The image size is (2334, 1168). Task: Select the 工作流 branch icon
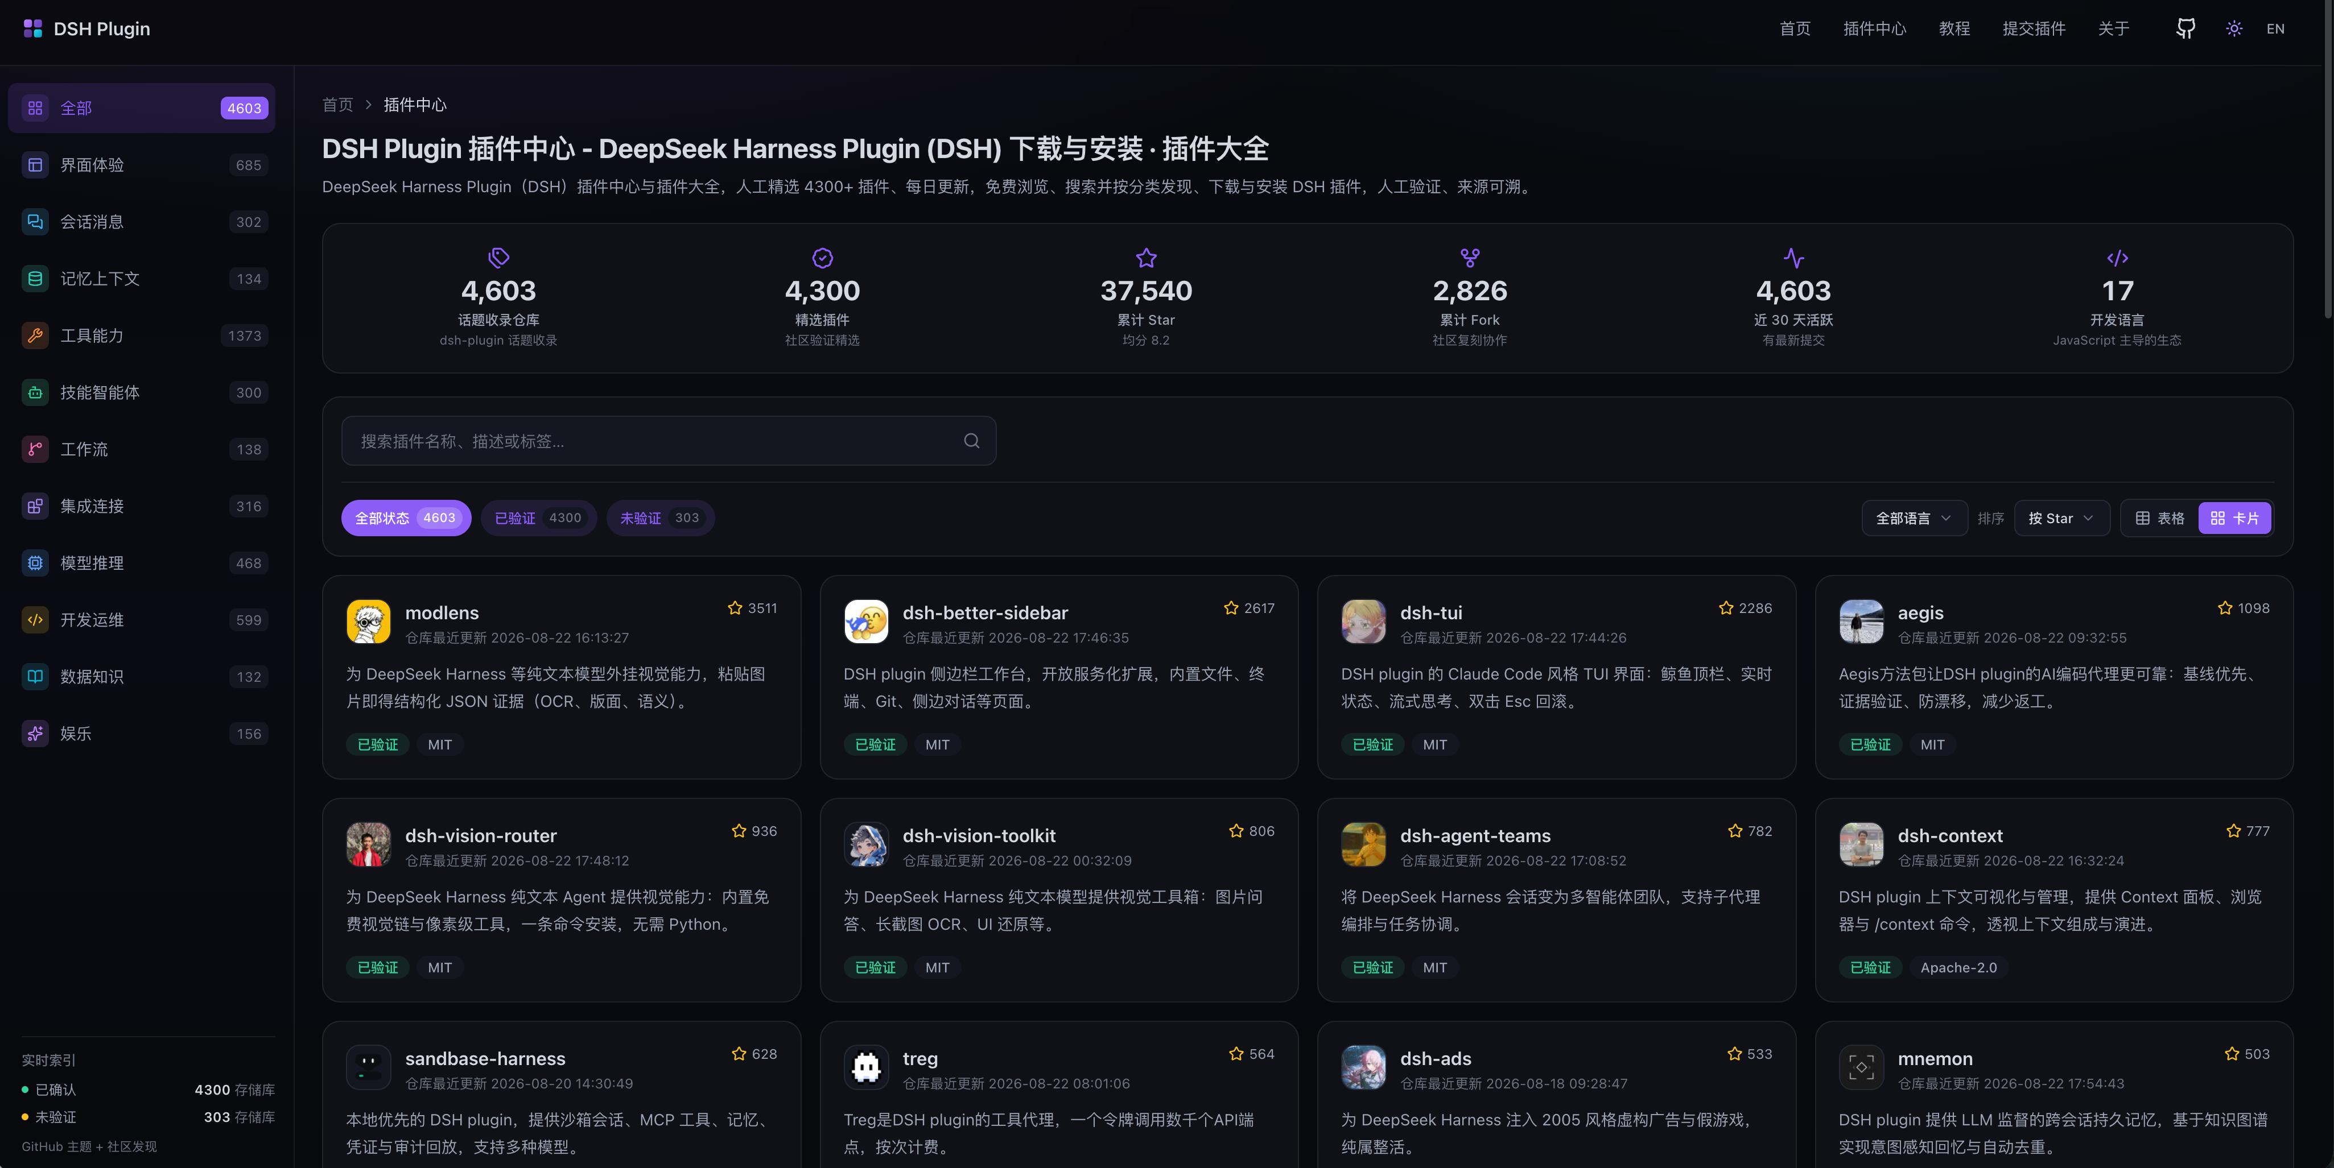(x=35, y=449)
